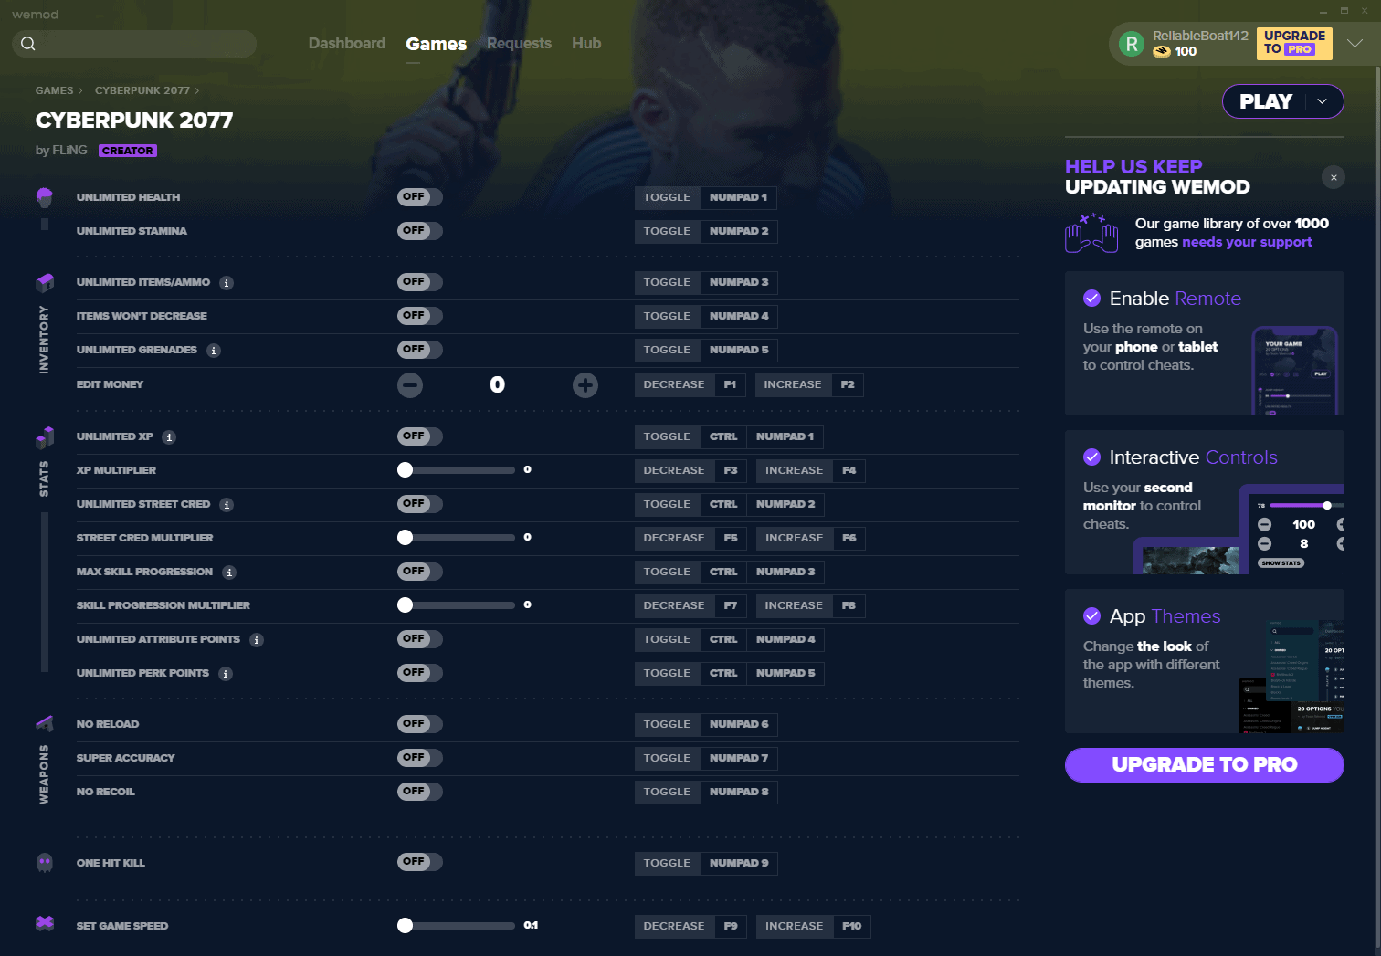The width and height of the screenshot is (1381, 956).
Task: Click the F9 Decrease hotkey for game speed
Action: tap(731, 926)
